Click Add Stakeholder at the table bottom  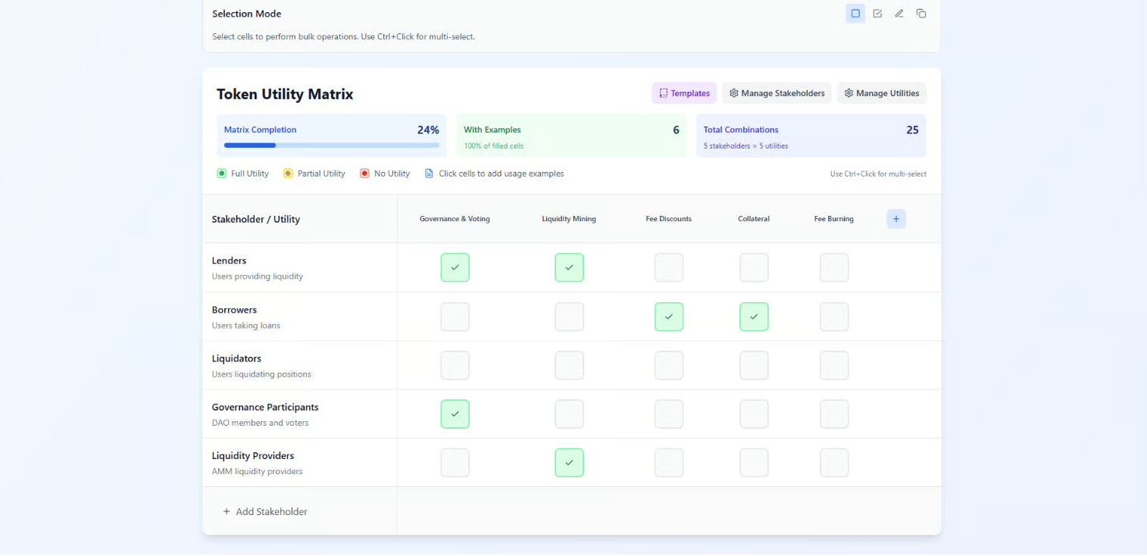click(265, 511)
